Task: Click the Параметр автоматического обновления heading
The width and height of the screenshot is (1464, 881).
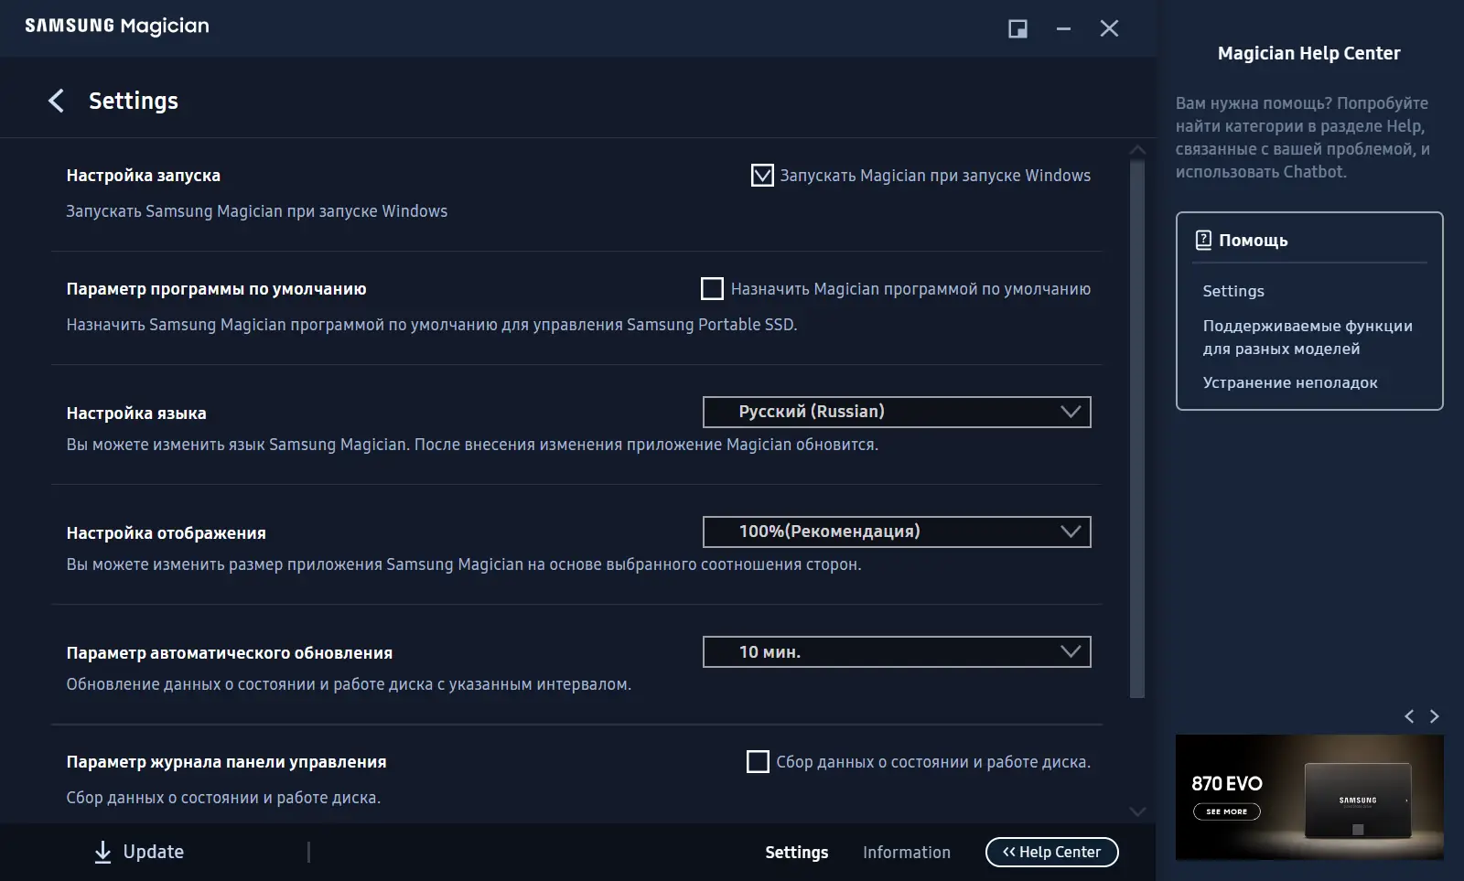Action: pyautogui.click(x=230, y=653)
